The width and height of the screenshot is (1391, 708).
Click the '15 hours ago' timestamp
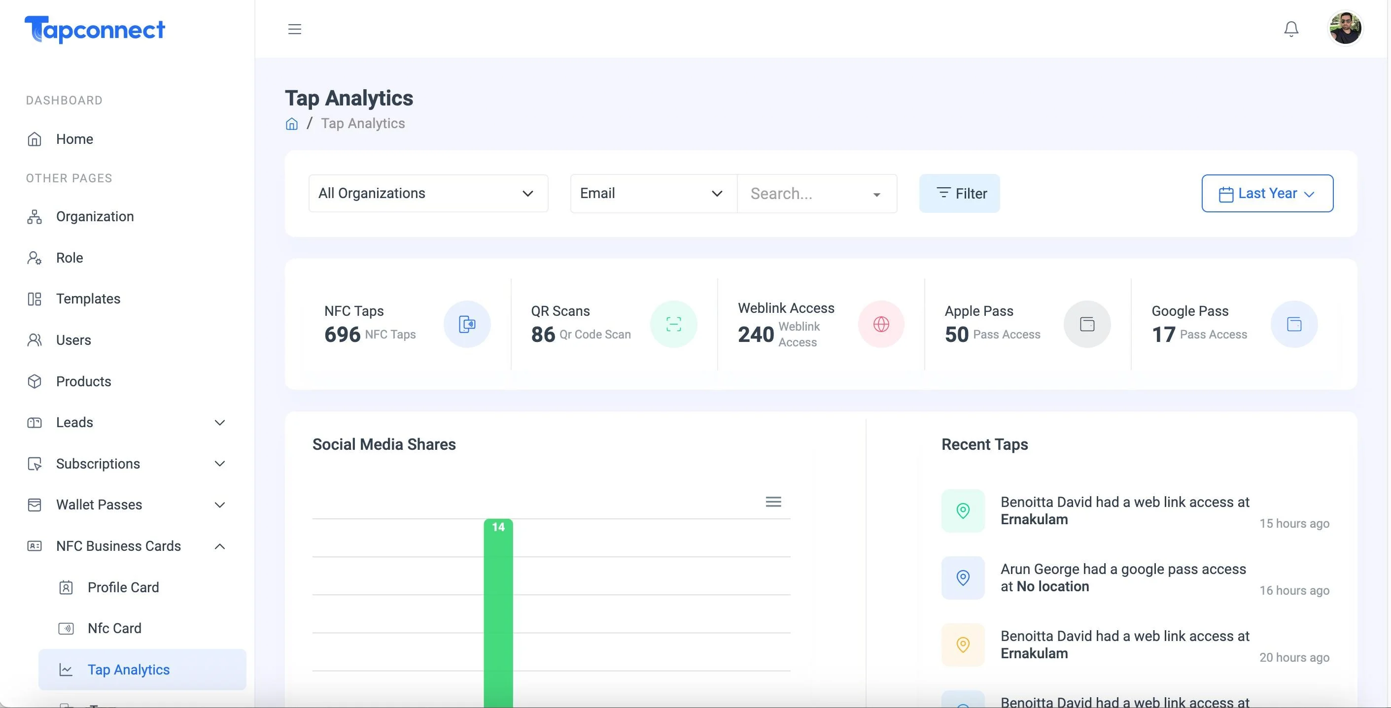pos(1294,523)
